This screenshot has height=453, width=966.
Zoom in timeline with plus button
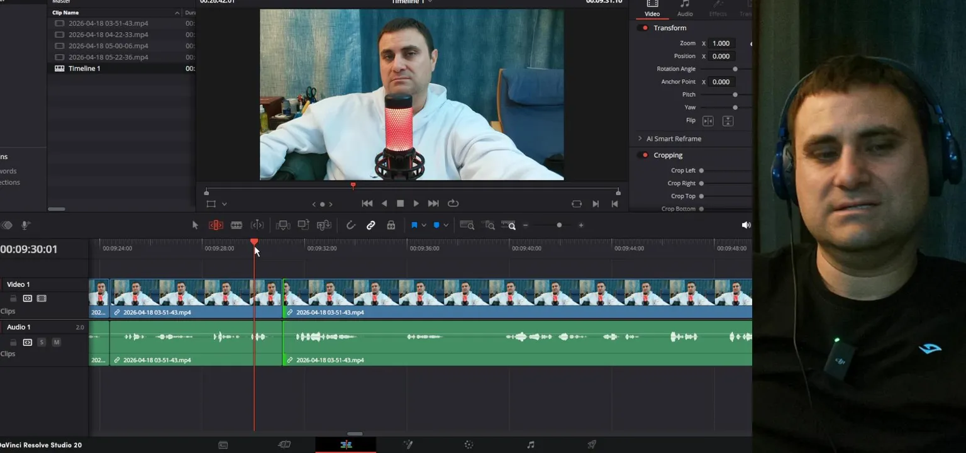(x=581, y=225)
